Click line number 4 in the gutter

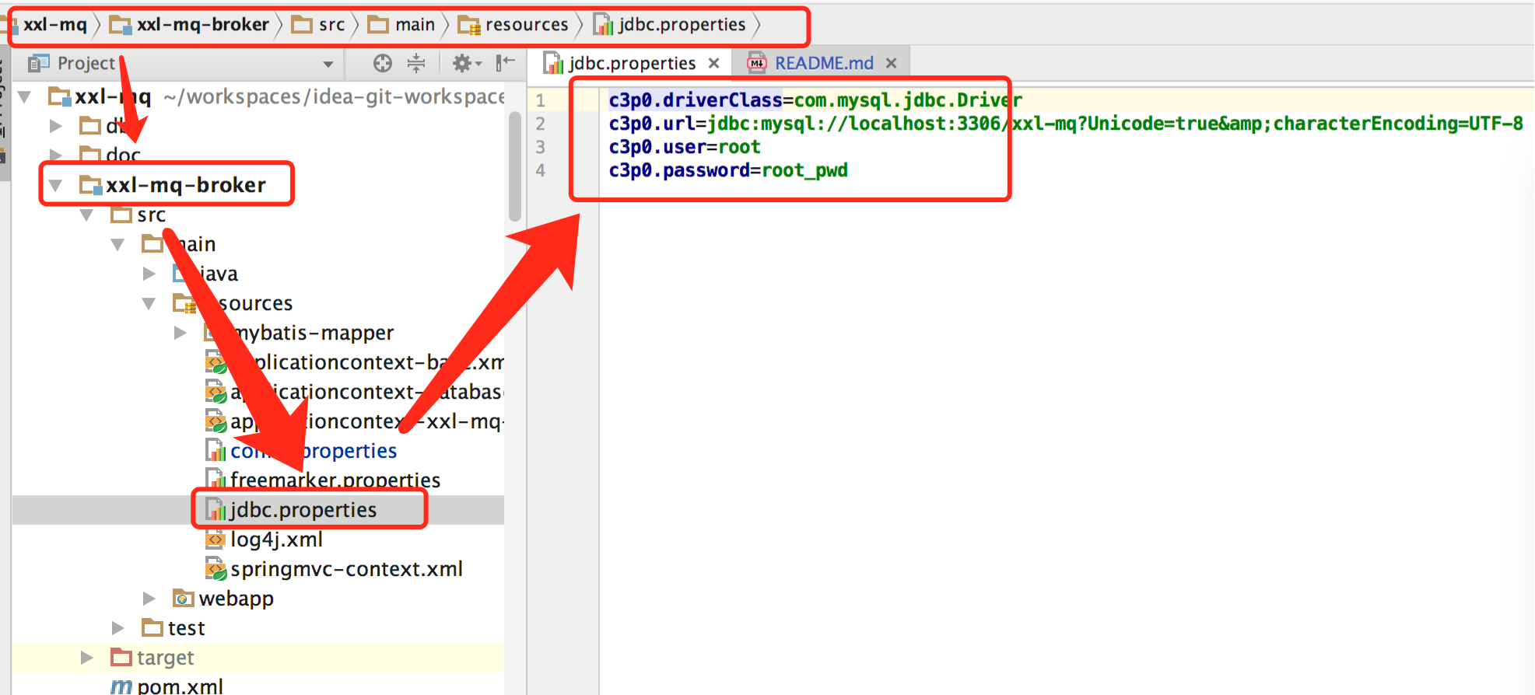(540, 170)
